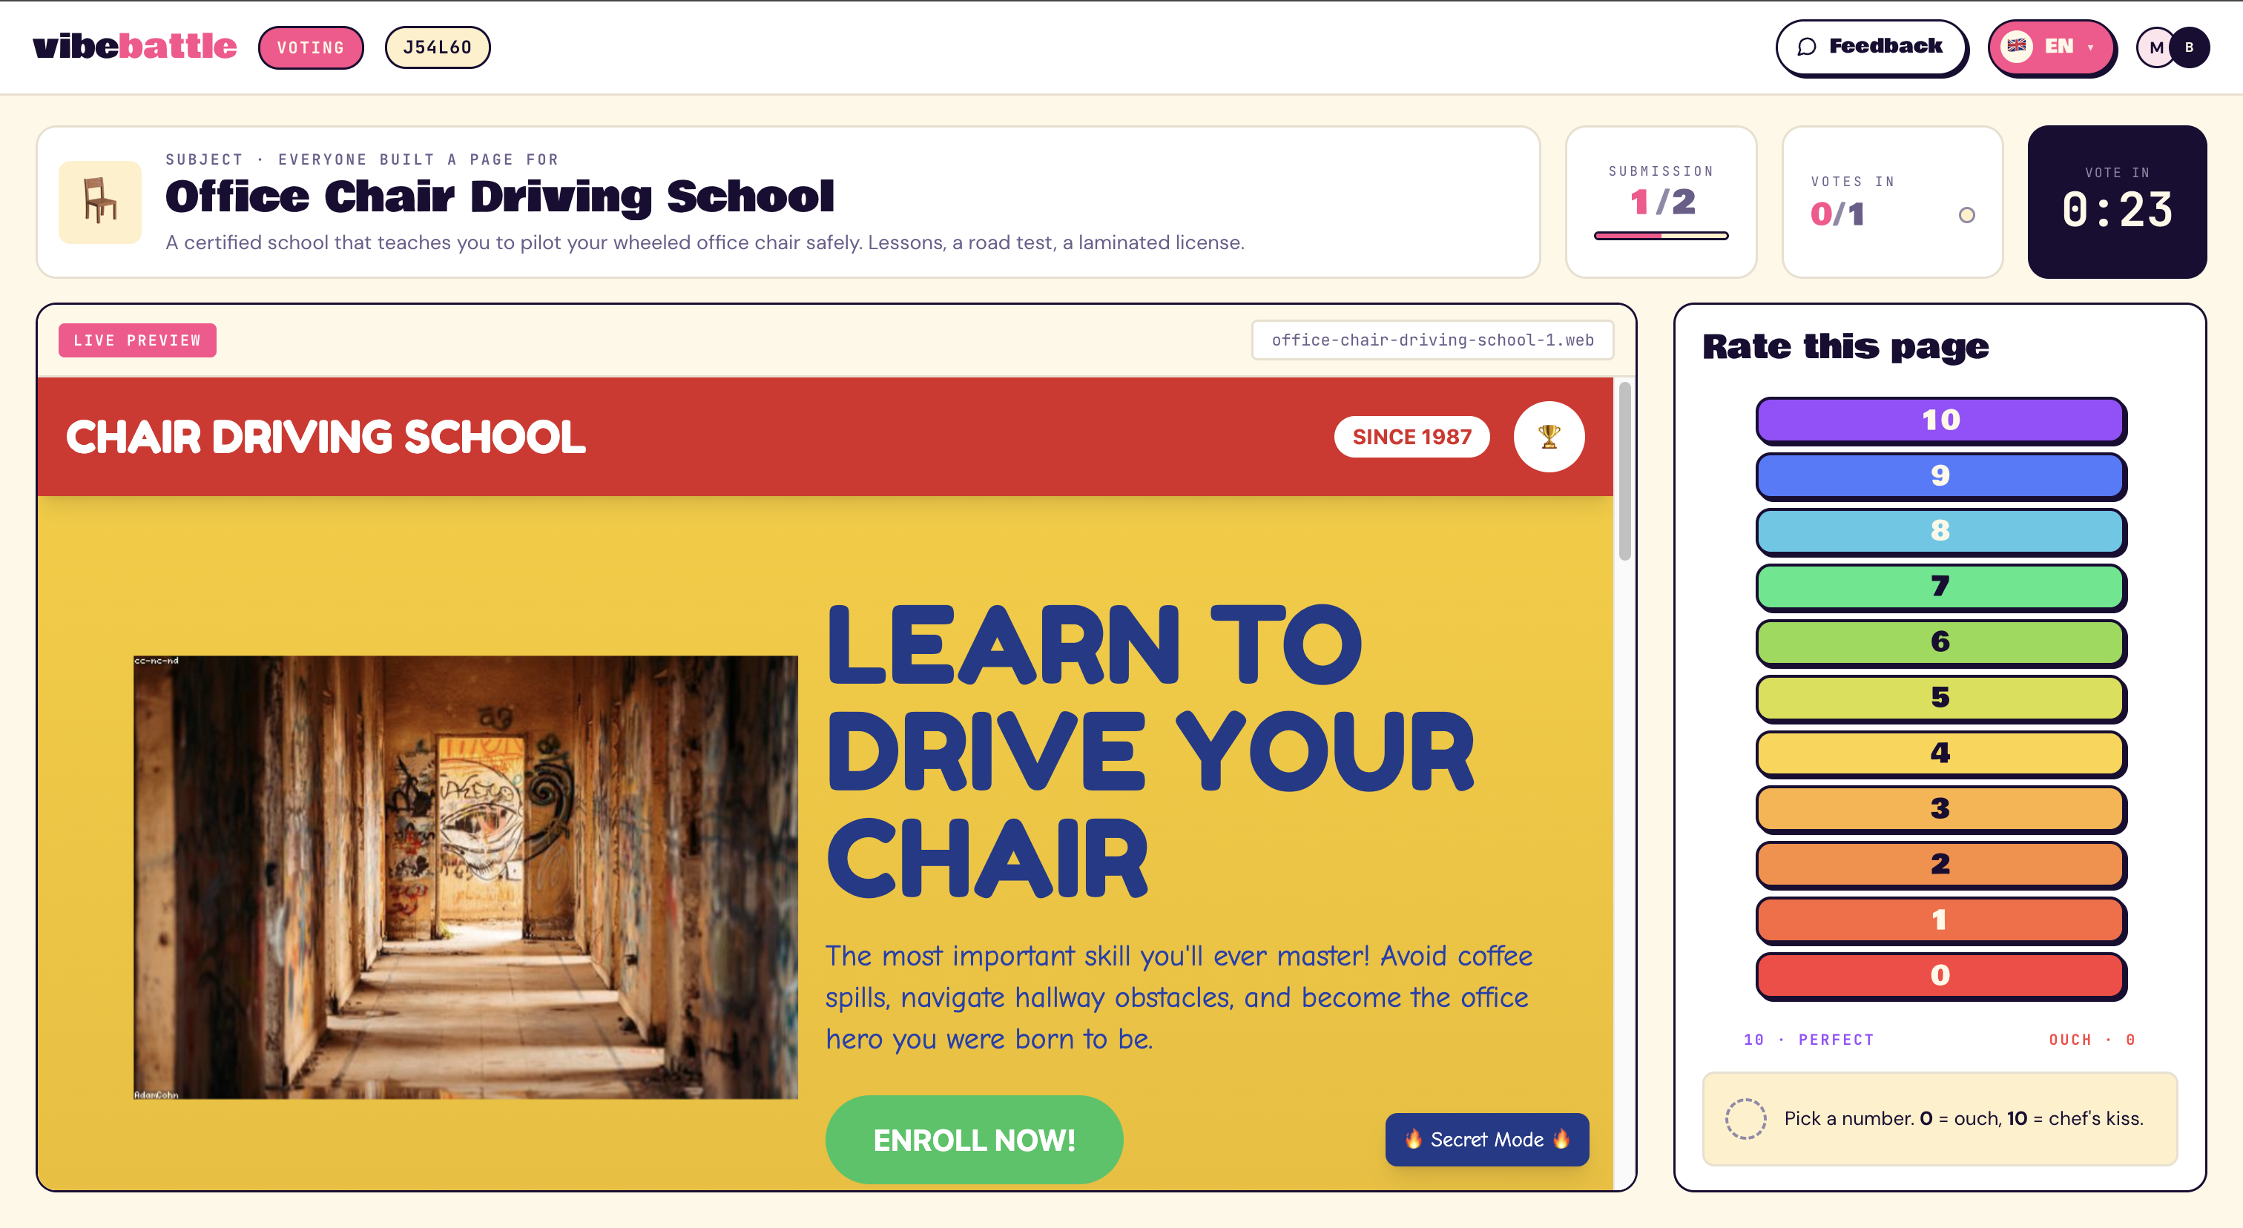The width and height of the screenshot is (2243, 1228).
Task: Select rating 5
Action: coord(1940,698)
